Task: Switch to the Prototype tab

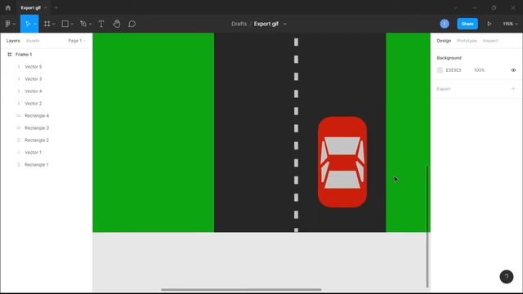Action: (x=467, y=41)
